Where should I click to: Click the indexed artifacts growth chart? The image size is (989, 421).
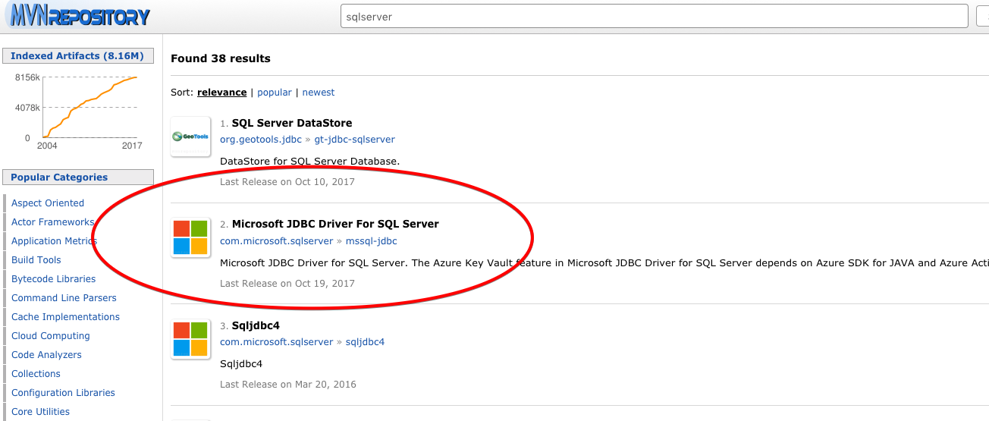(x=78, y=111)
